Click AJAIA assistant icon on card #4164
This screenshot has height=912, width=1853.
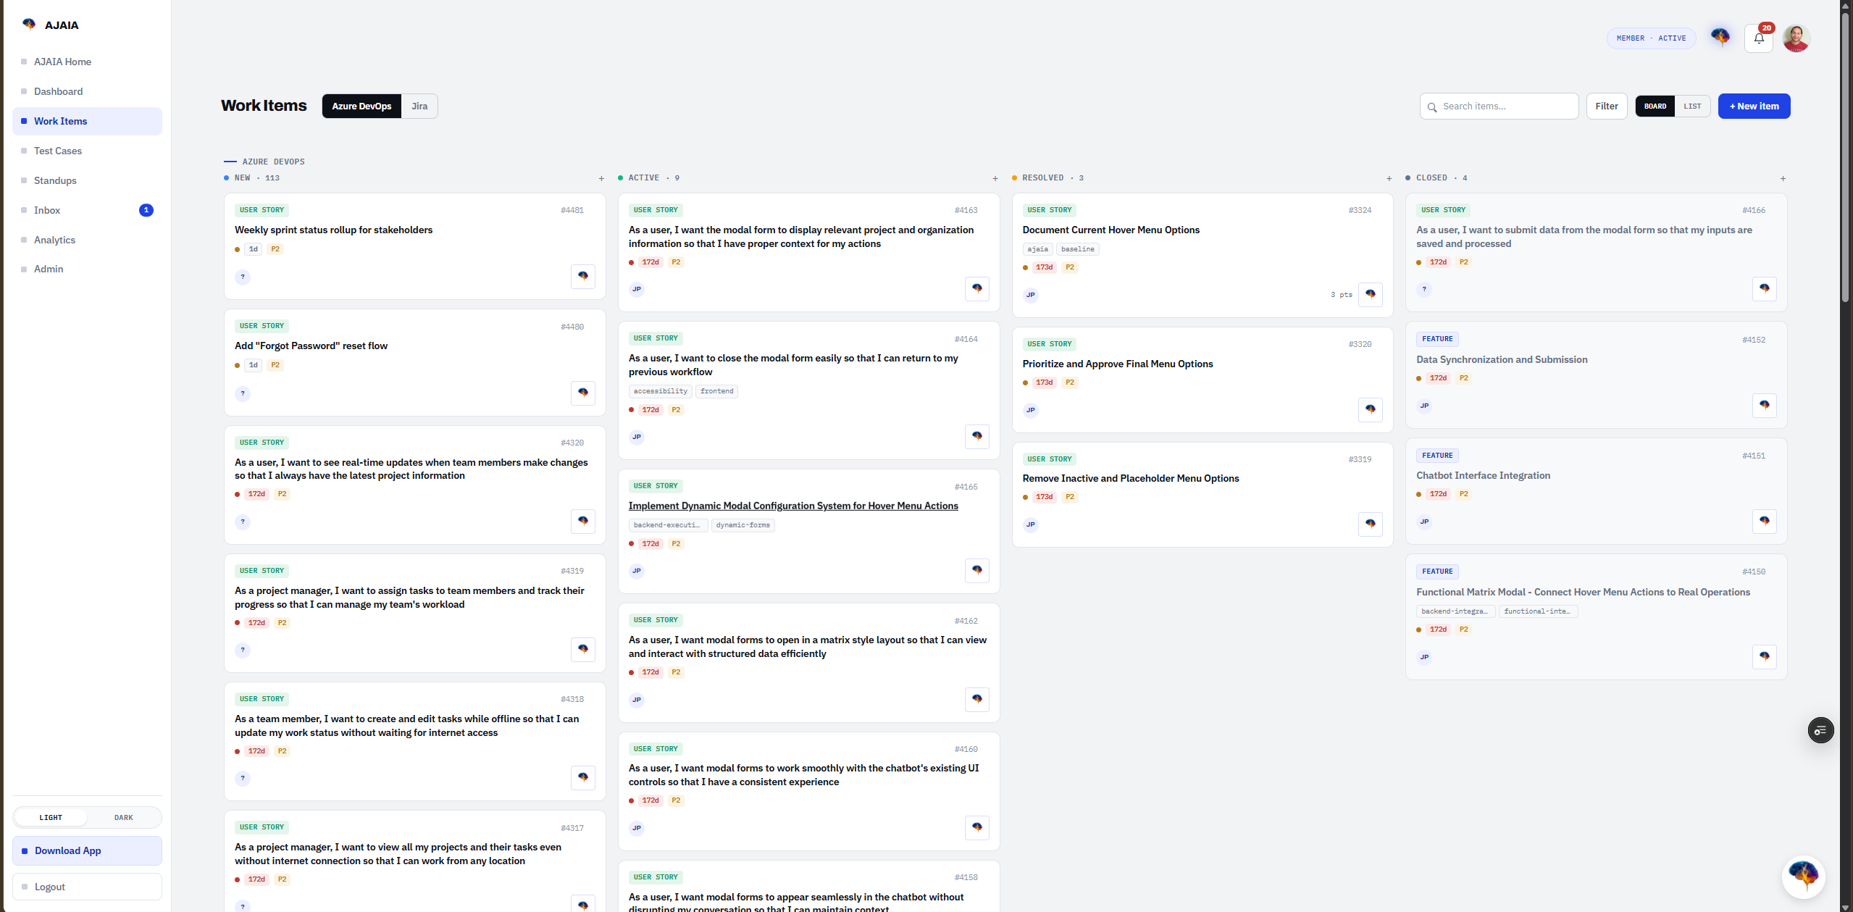click(x=977, y=437)
